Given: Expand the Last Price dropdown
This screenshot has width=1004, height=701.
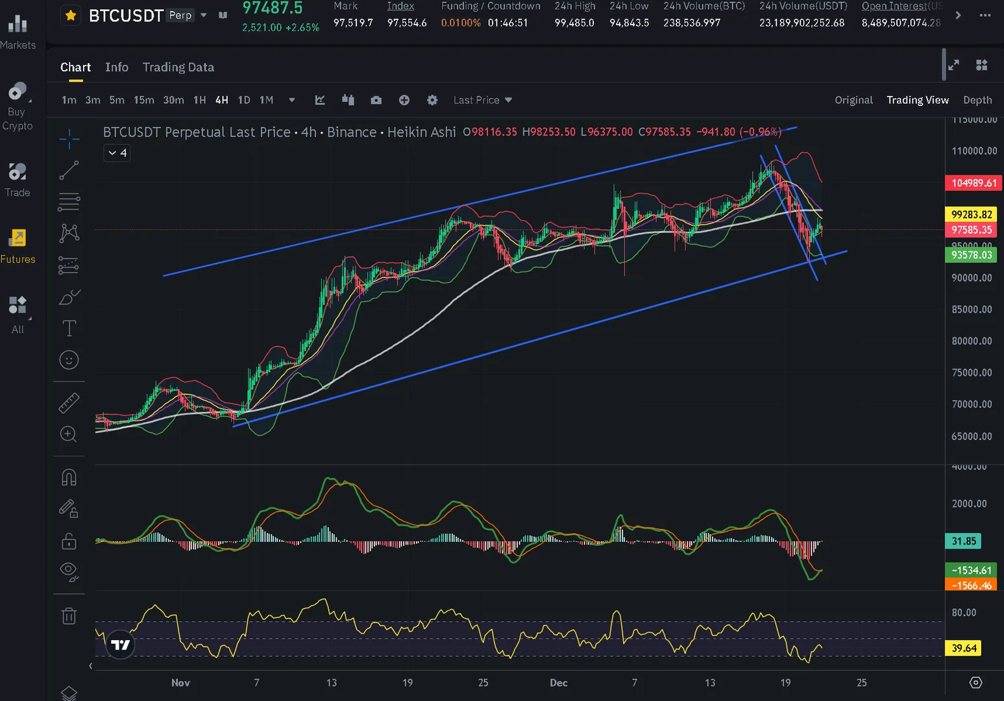Looking at the screenshot, I should tap(483, 100).
